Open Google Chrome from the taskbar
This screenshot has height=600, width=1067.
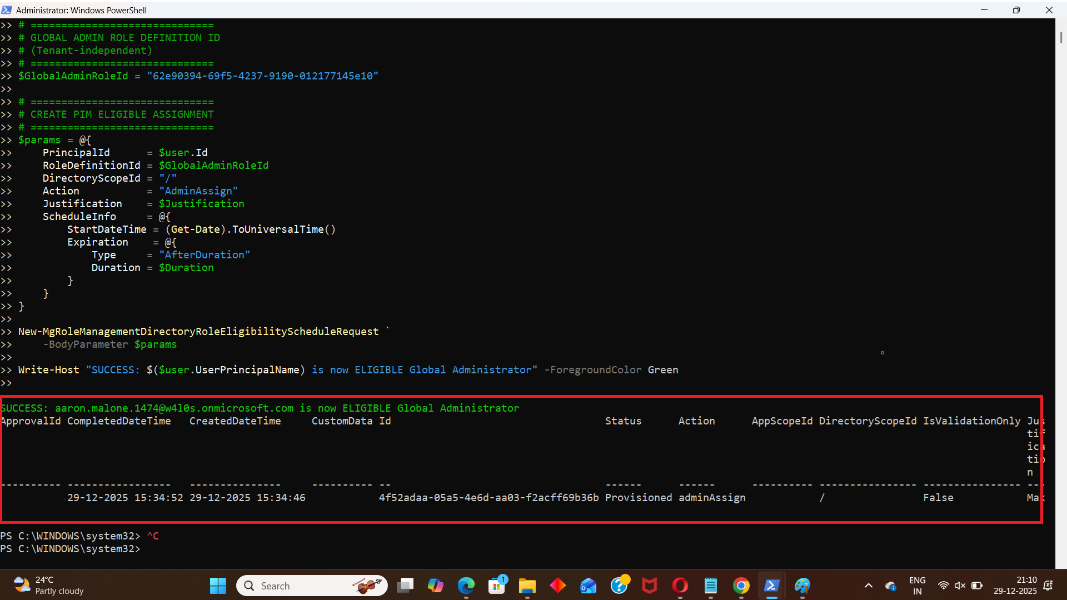tap(741, 586)
